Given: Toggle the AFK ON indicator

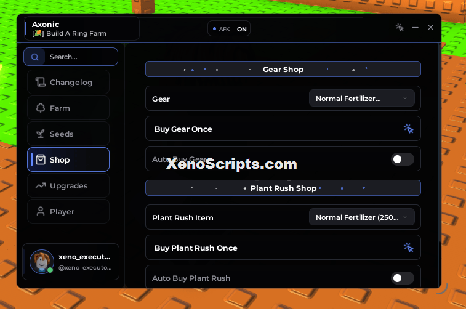Looking at the screenshot, I should [x=229, y=29].
